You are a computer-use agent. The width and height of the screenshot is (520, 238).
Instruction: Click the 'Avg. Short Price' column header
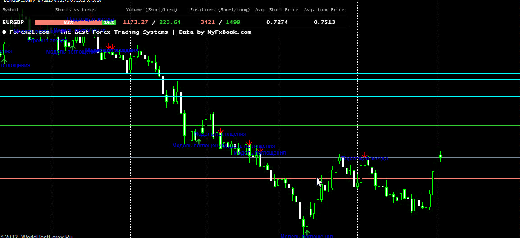click(277, 9)
